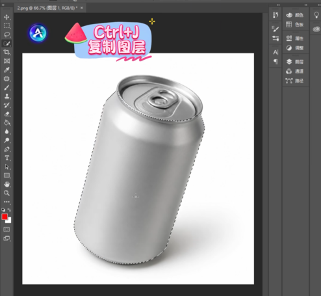Screen dimensions: 321x296
Task: Reset default foreground and background colors
Action: [3, 209]
